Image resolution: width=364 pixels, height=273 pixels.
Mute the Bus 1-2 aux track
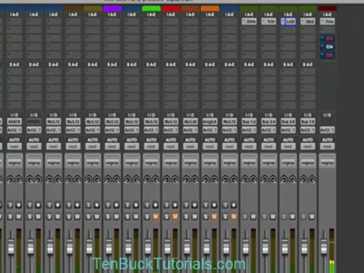point(253,217)
